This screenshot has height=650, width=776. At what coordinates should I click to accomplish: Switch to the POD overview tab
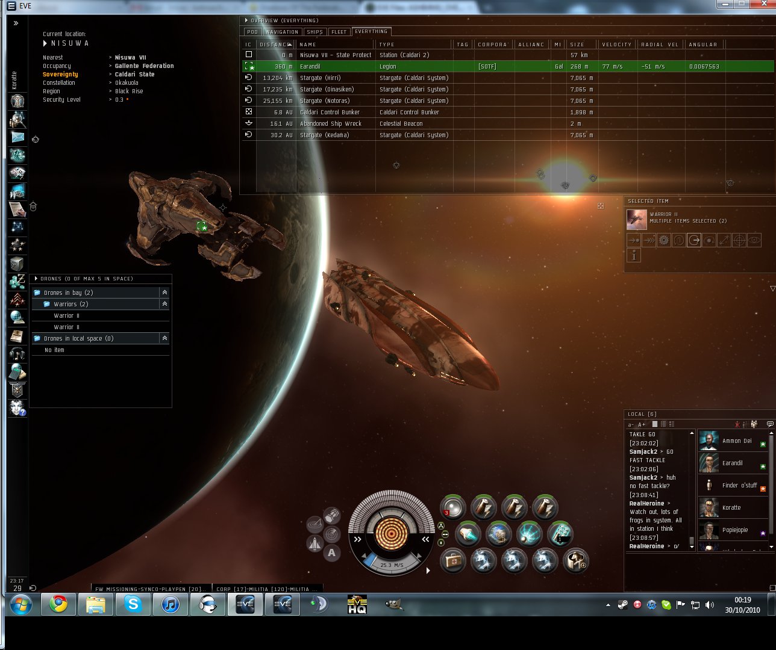[252, 32]
